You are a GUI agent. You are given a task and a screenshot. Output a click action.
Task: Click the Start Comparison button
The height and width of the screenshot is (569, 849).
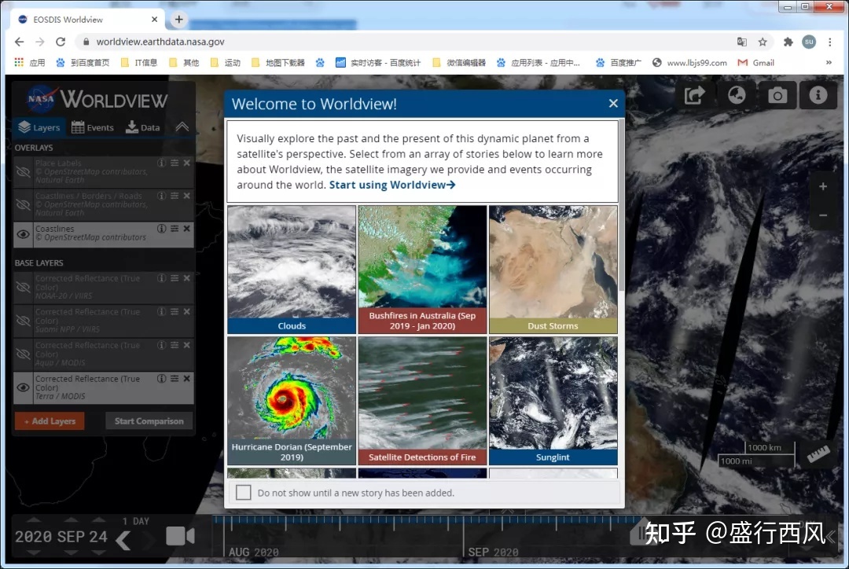pos(149,420)
